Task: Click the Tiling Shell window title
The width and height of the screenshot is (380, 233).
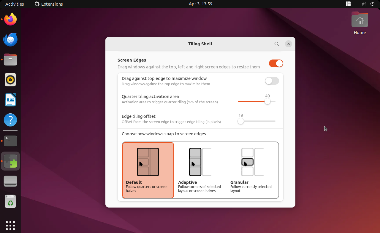Action: click(x=200, y=44)
